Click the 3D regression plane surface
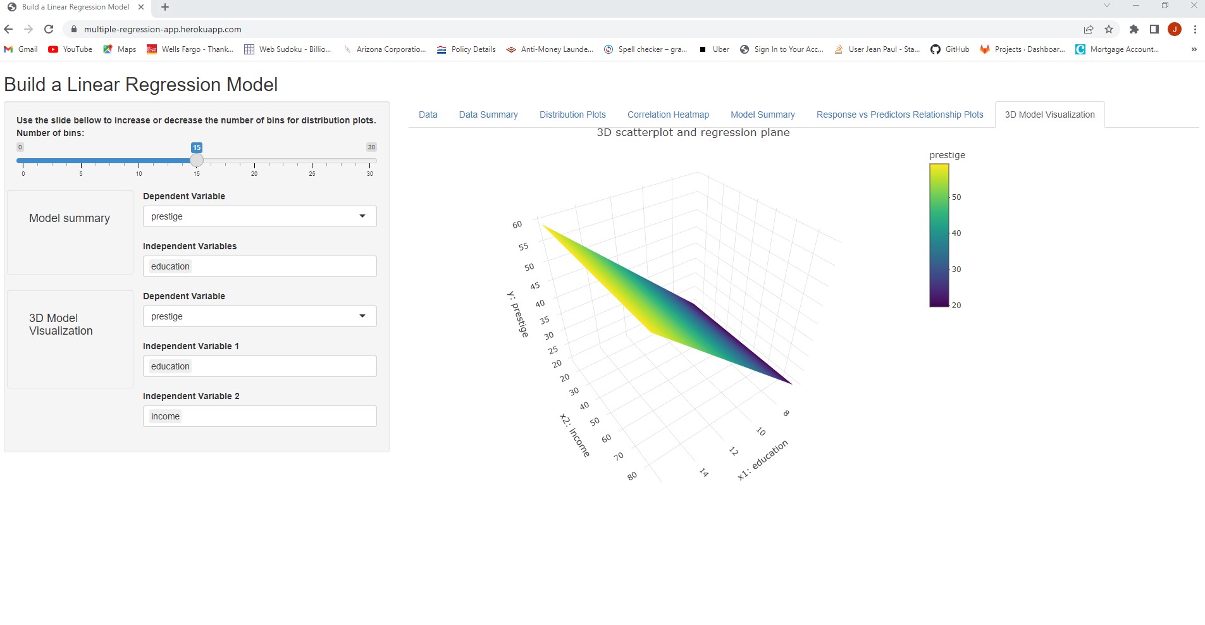 667,304
